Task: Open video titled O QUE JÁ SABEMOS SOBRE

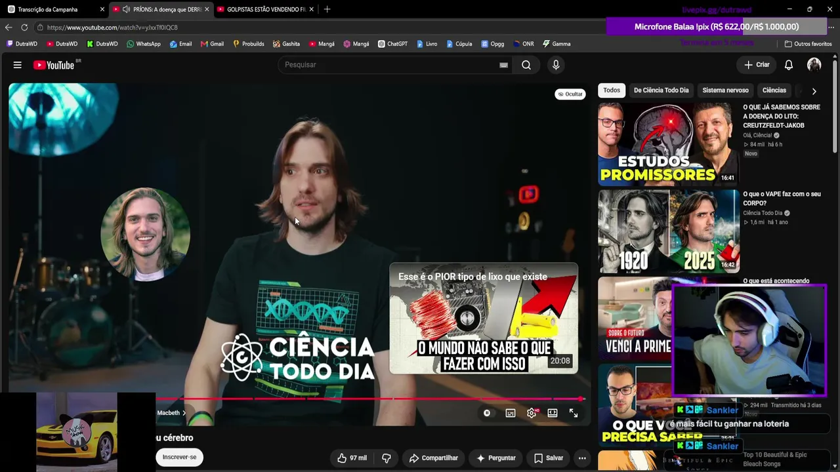Action: 781,116
